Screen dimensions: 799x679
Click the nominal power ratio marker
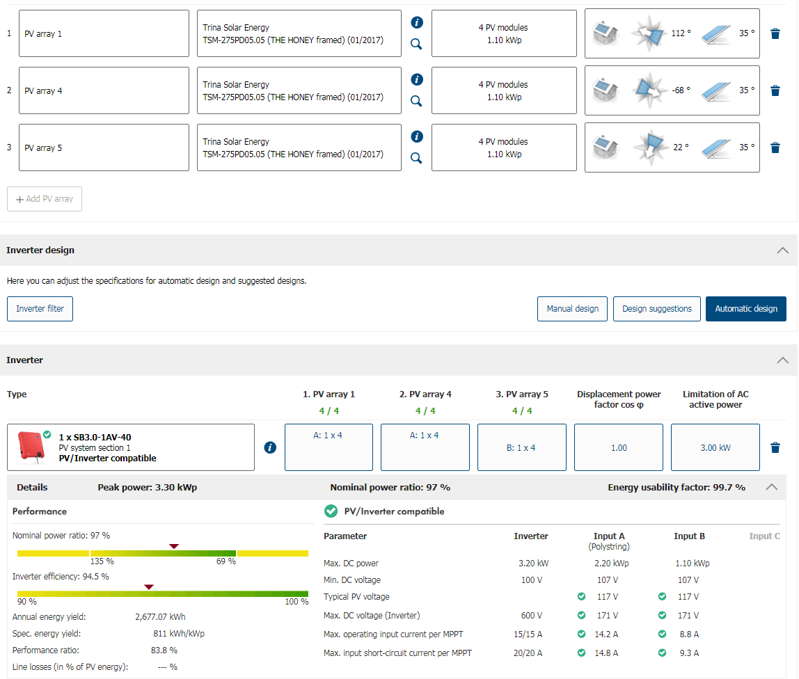click(x=174, y=546)
